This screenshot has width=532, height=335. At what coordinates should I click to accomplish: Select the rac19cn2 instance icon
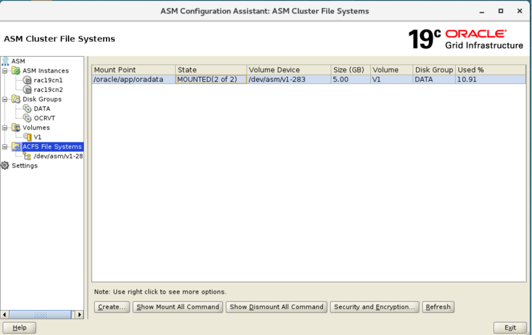(x=26, y=90)
